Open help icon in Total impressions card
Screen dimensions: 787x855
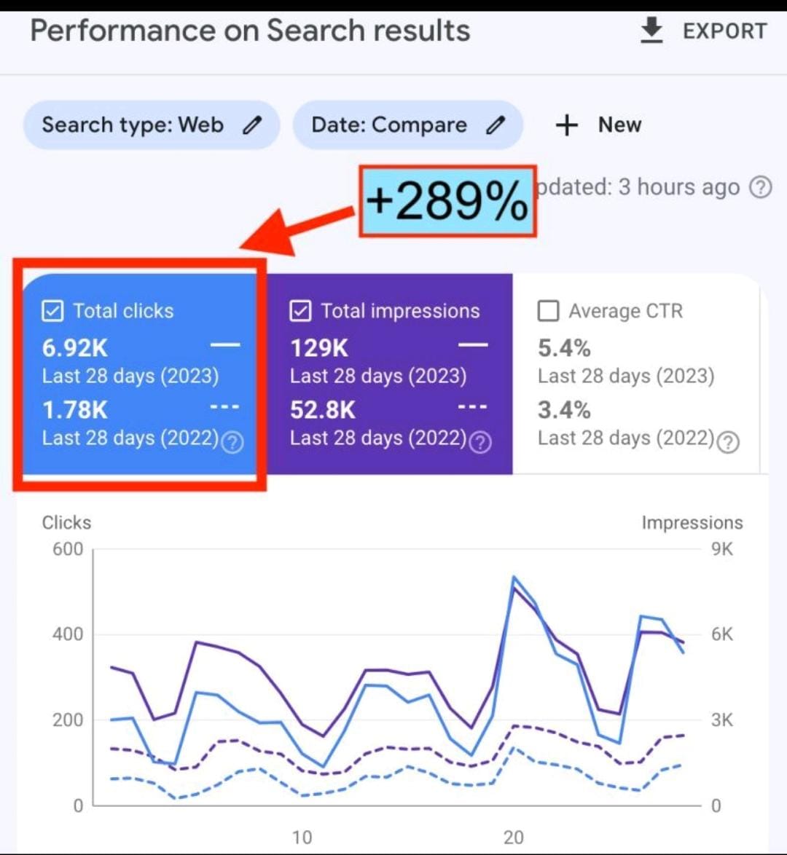pyautogui.click(x=481, y=441)
